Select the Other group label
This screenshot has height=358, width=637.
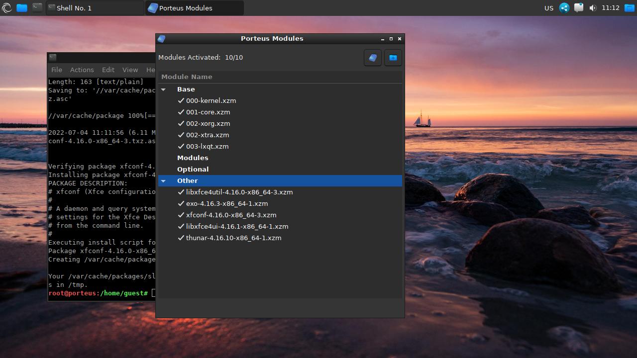pyautogui.click(x=188, y=180)
